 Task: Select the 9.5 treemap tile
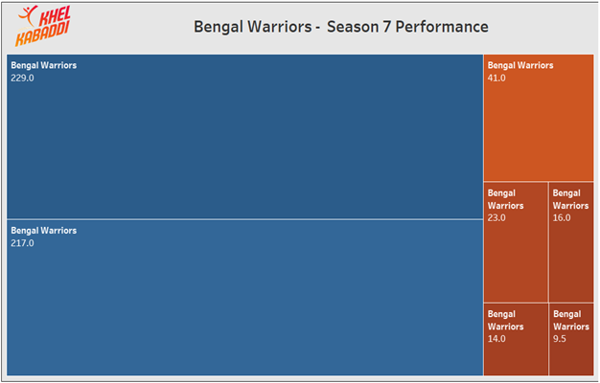(x=571, y=339)
